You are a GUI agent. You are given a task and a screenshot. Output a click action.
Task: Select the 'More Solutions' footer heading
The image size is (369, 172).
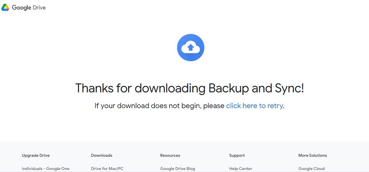pyautogui.click(x=313, y=155)
